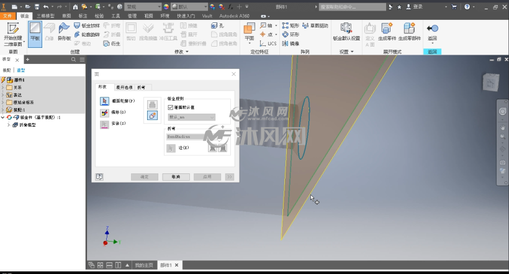Click 生成零件 Make Part
509x274 pixels.
pyautogui.click(x=387, y=32)
